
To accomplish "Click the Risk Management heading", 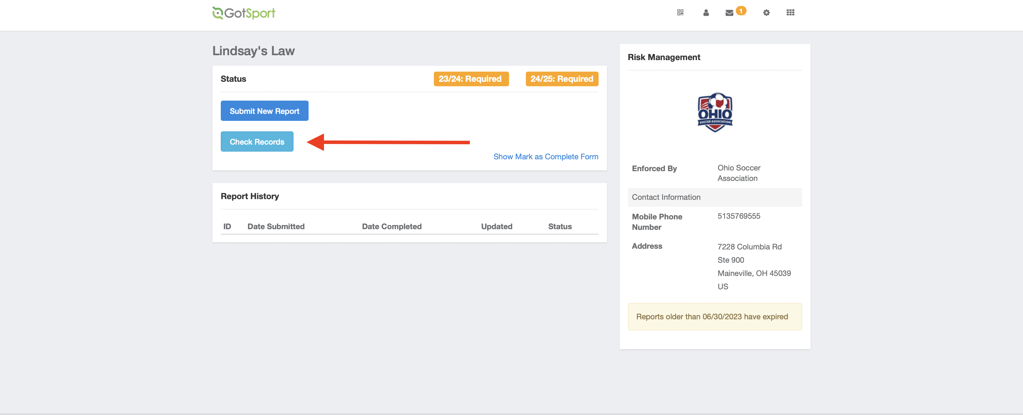I will [664, 57].
